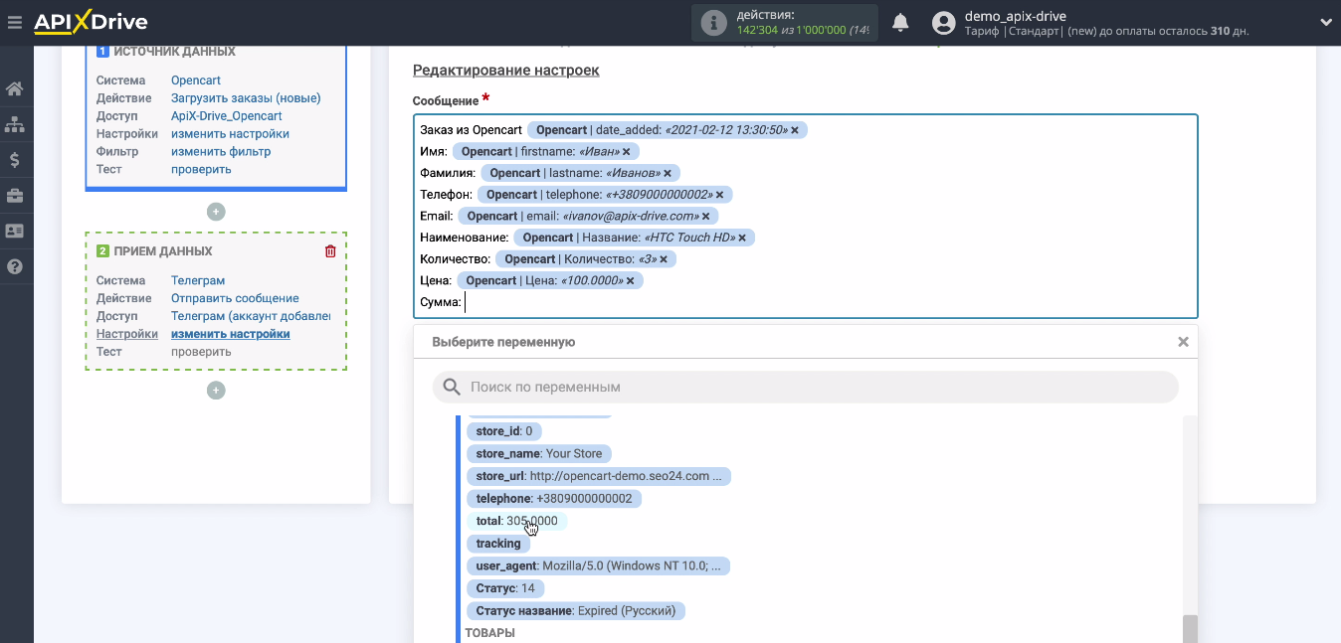
Task: Click the demo_apix-drive account name
Action: click(1016, 16)
